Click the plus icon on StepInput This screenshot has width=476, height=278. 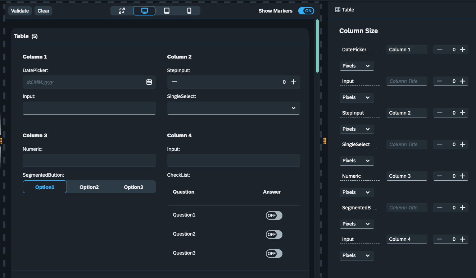(x=294, y=82)
